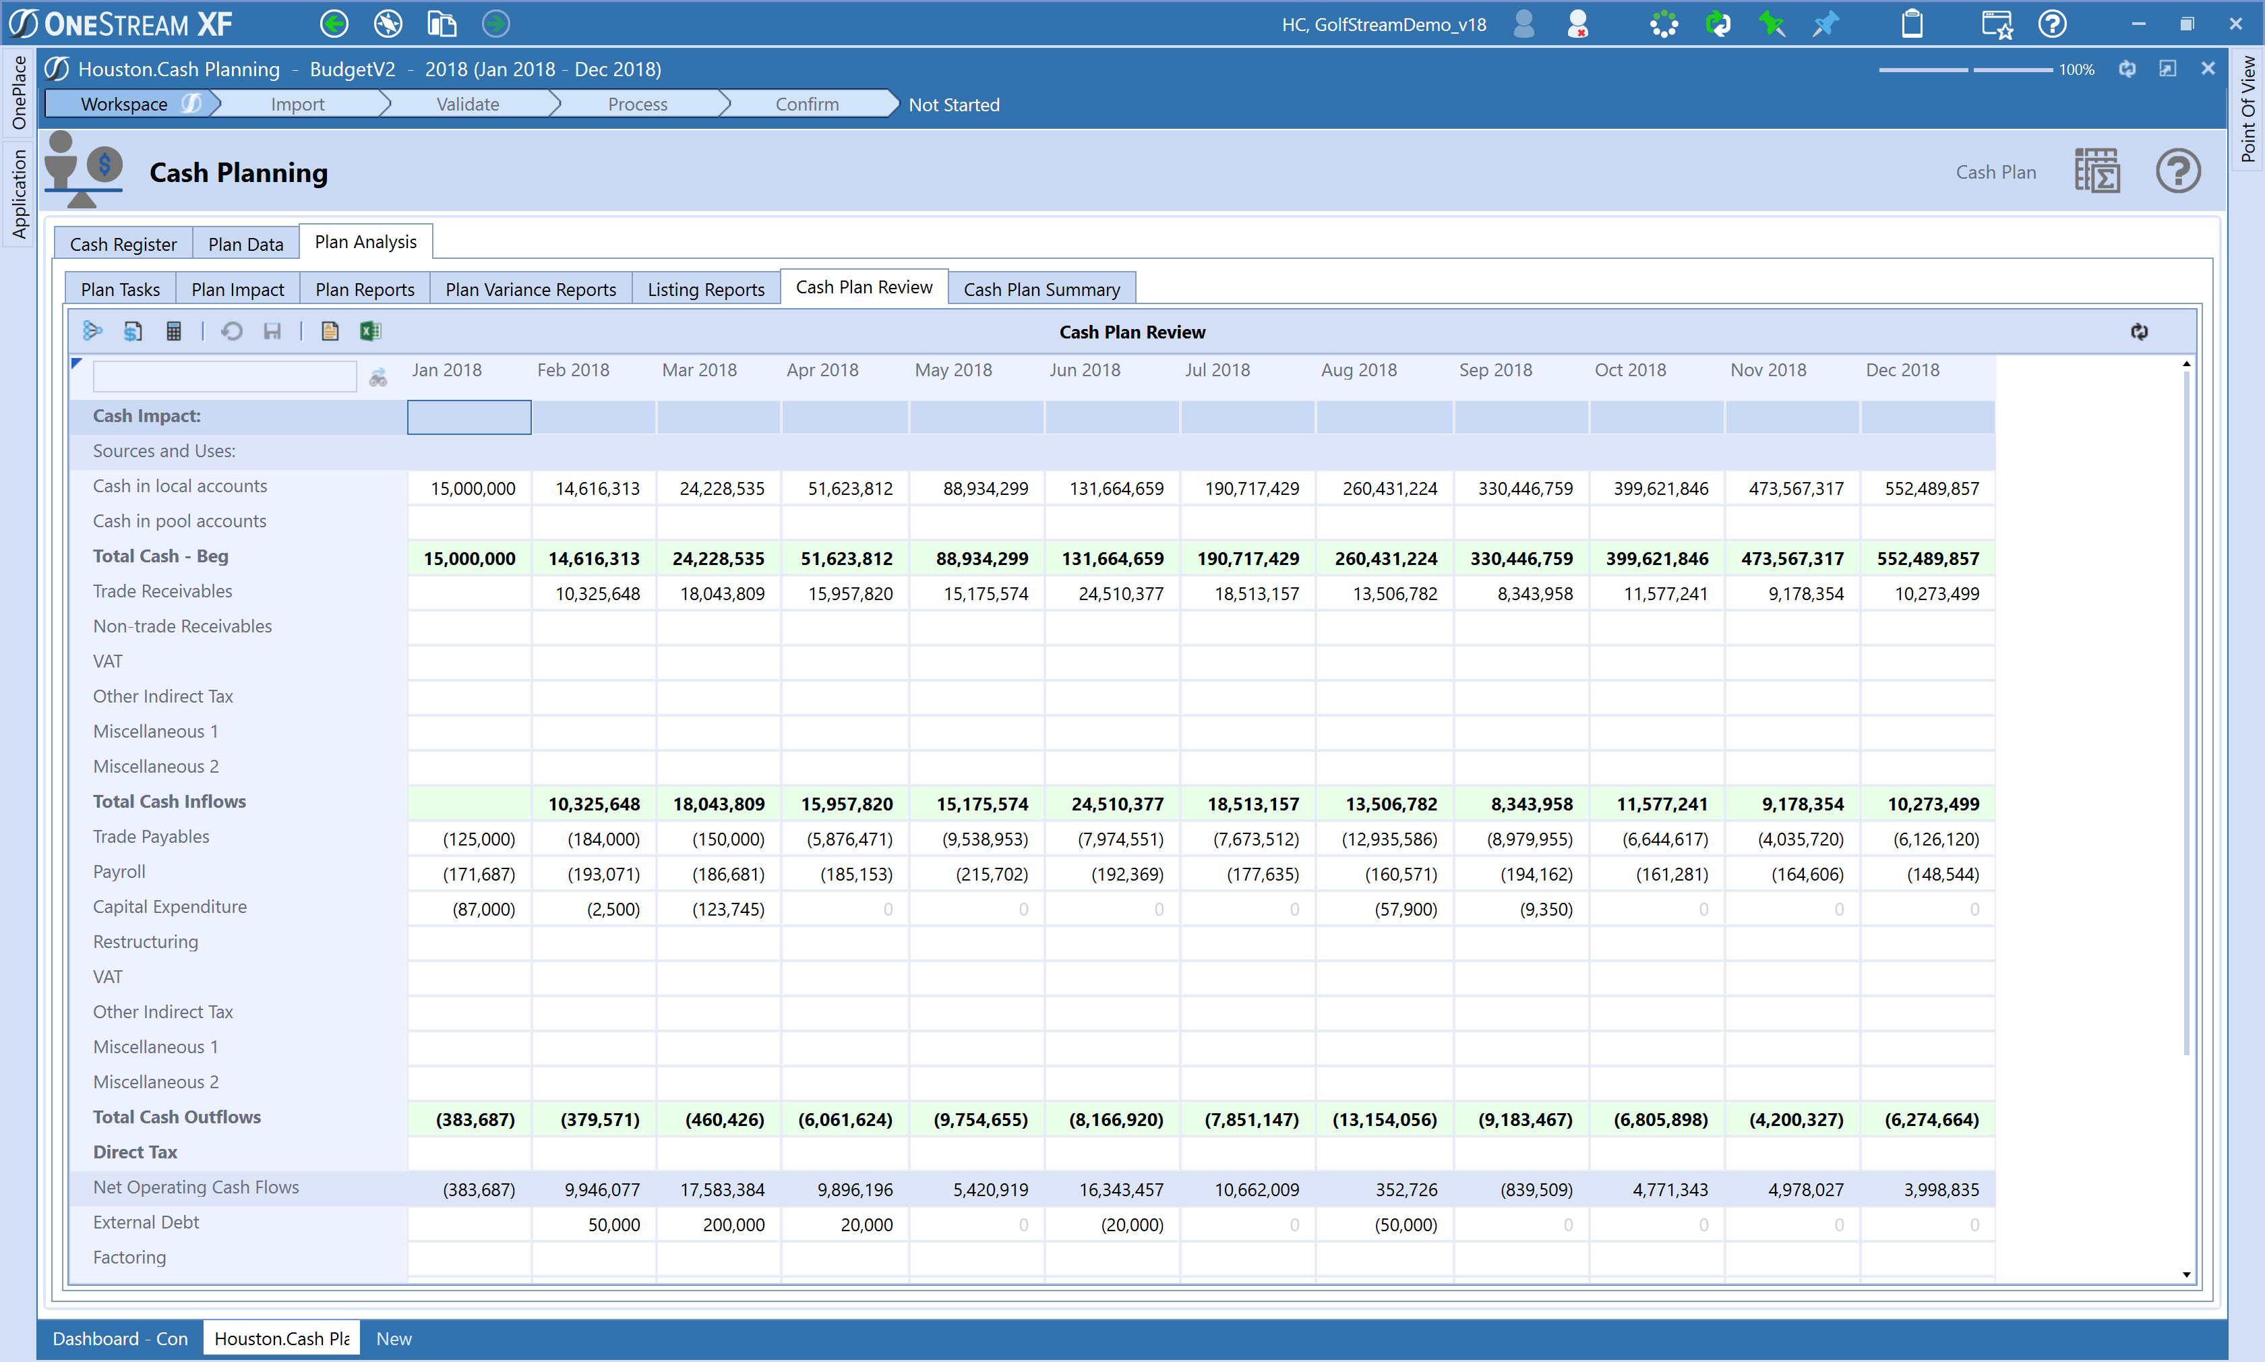Toggle the blue pin icon in header
The height and width of the screenshot is (1362, 2265).
coord(1825,24)
